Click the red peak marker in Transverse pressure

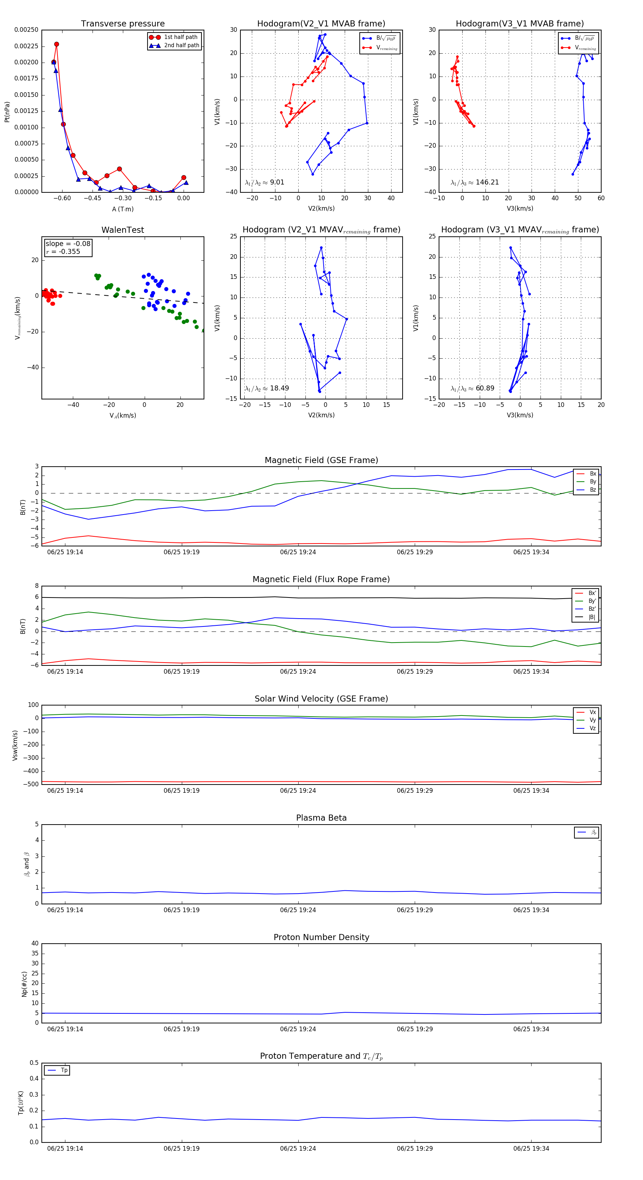[56, 44]
